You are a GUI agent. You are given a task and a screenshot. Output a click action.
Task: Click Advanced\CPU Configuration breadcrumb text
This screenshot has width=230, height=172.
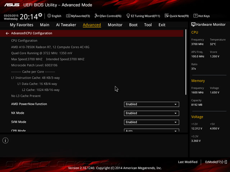[32, 33]
